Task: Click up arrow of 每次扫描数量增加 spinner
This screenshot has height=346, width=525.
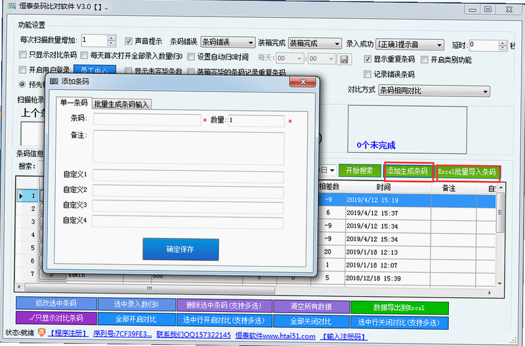Action: tap(112, 38)
